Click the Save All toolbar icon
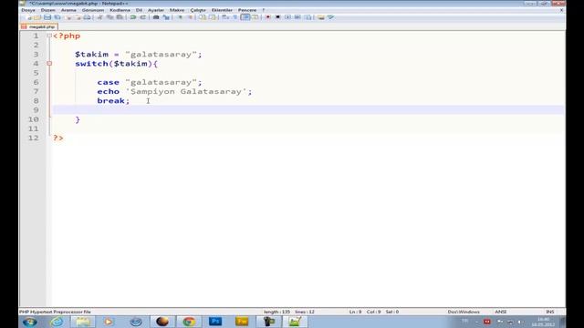584x328 pixels. coord(57,17)
